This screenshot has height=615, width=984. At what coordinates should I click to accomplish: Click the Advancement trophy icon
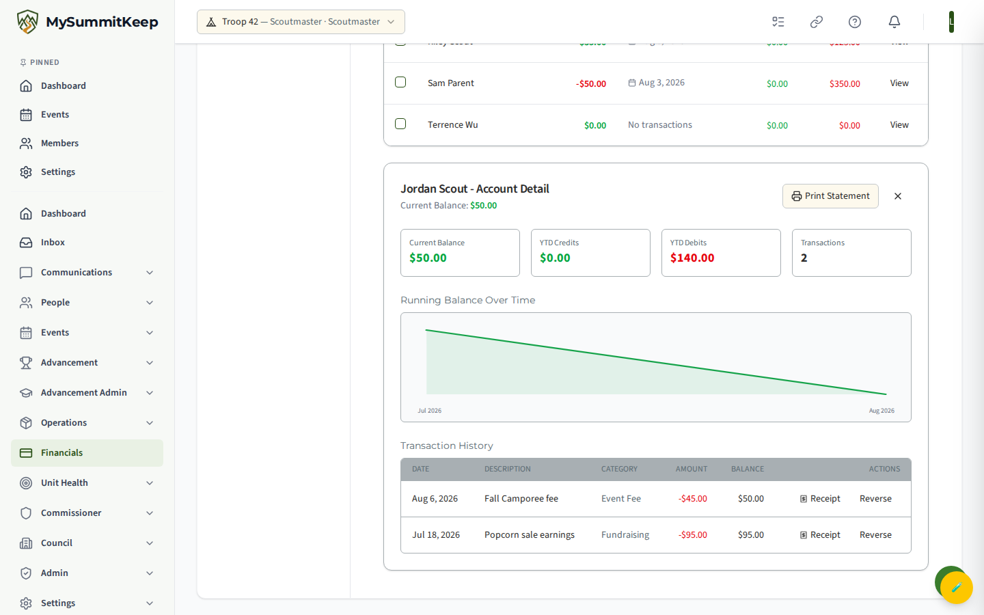point(26,362)
